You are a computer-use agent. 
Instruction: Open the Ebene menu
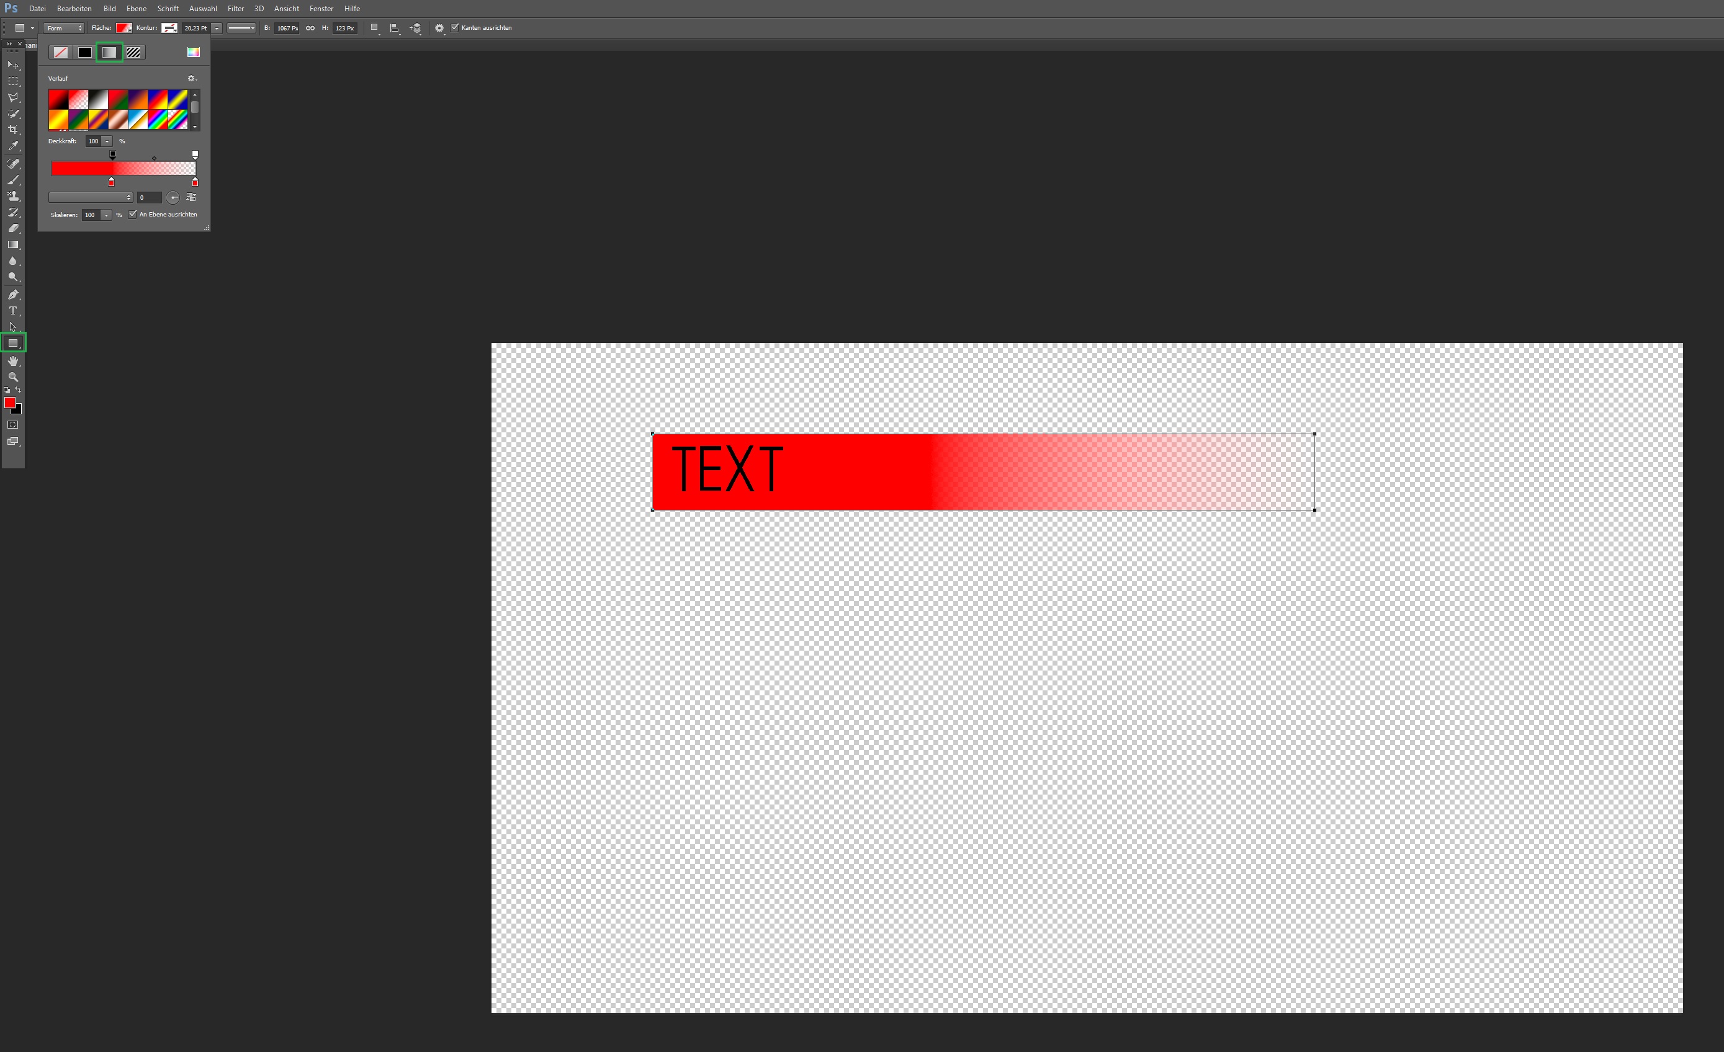(136, 9)
